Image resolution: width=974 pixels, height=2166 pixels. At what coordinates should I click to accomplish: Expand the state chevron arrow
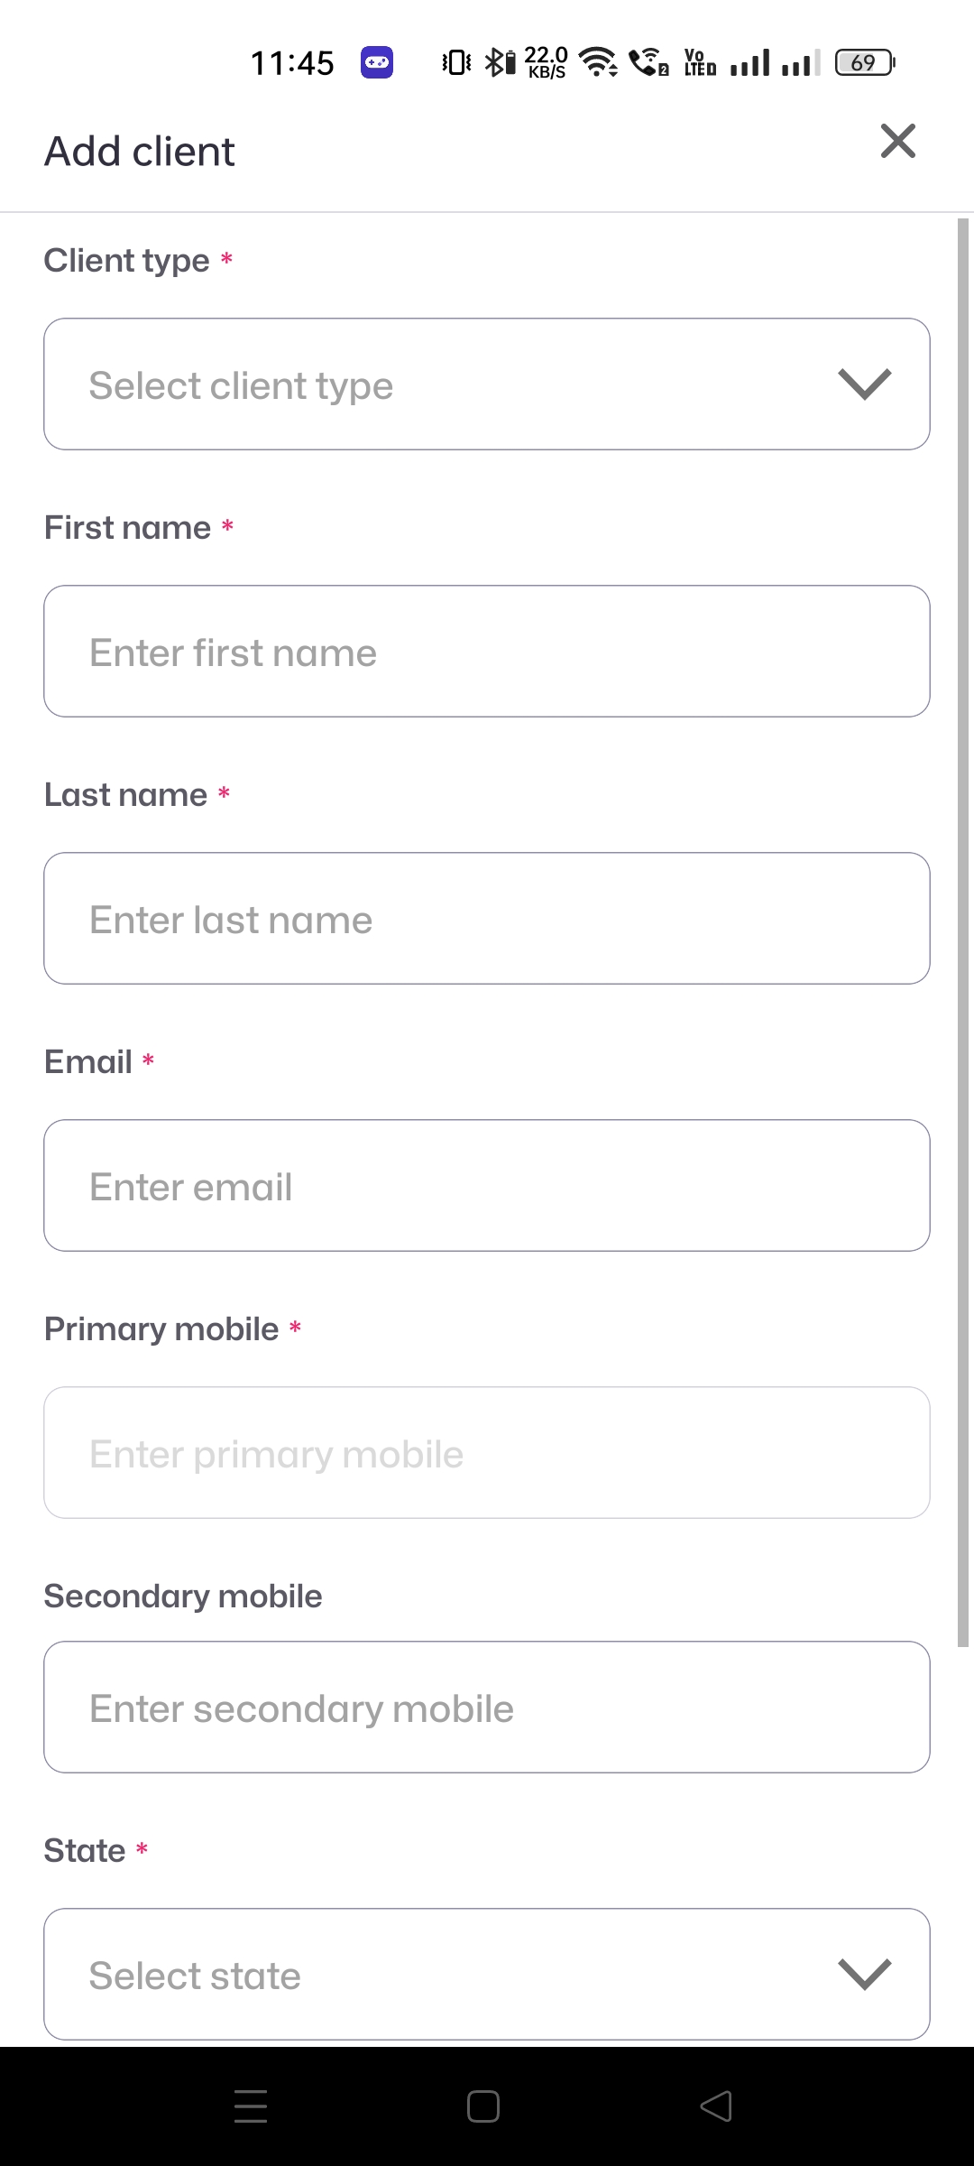(864, 1975)
